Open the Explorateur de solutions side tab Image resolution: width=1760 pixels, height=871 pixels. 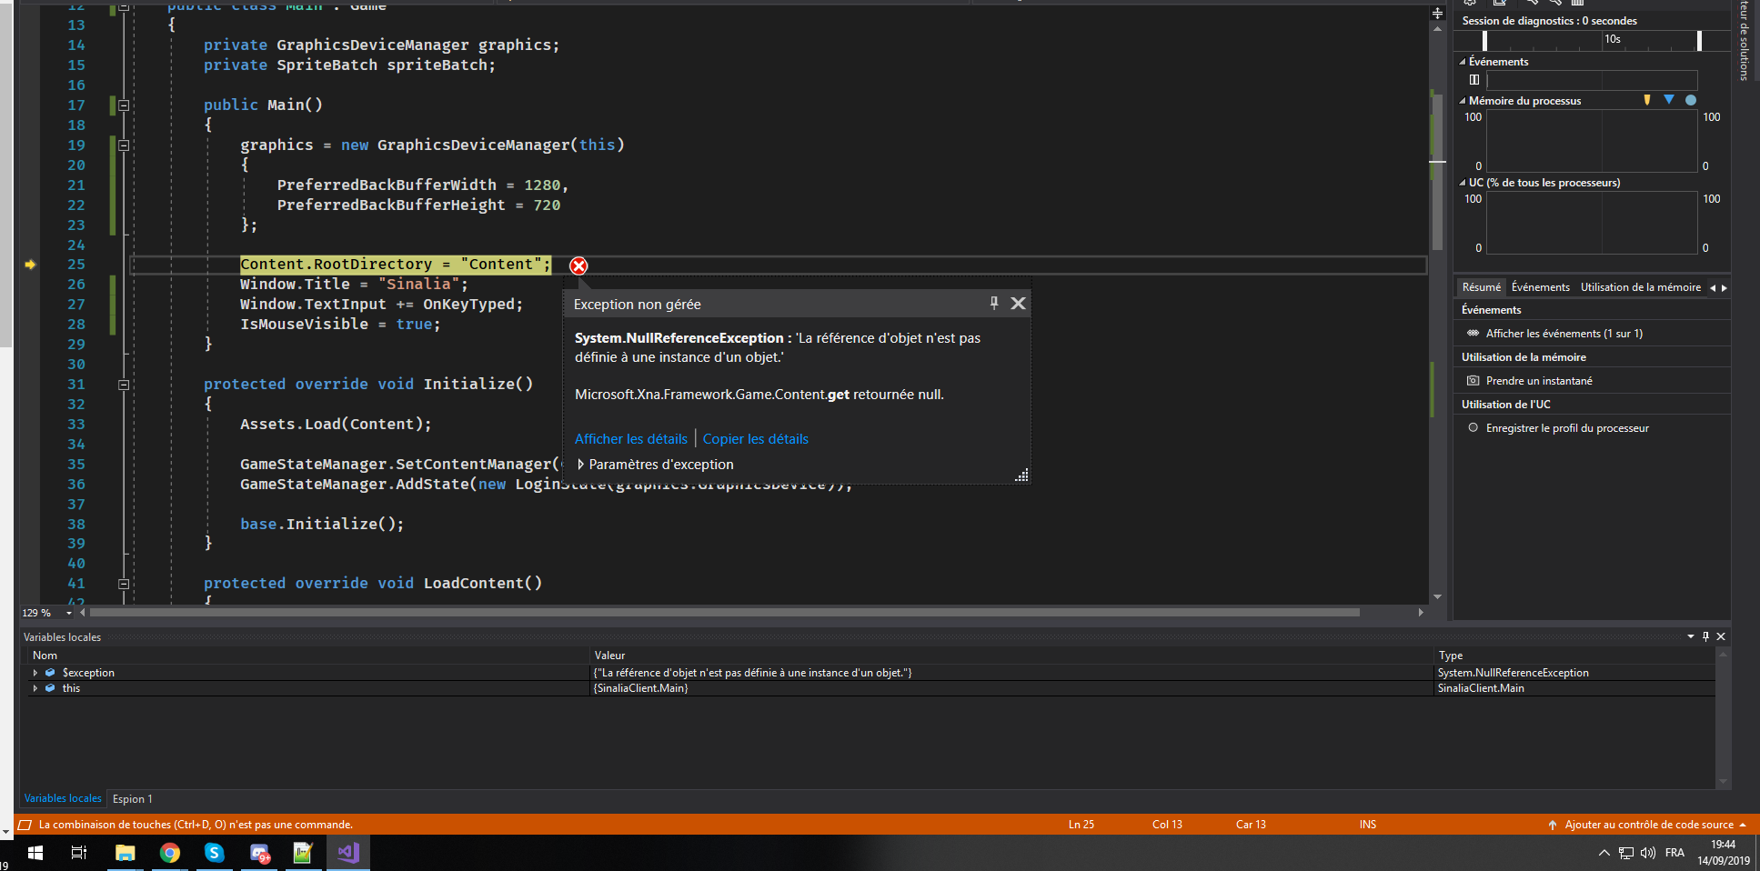1744,41
